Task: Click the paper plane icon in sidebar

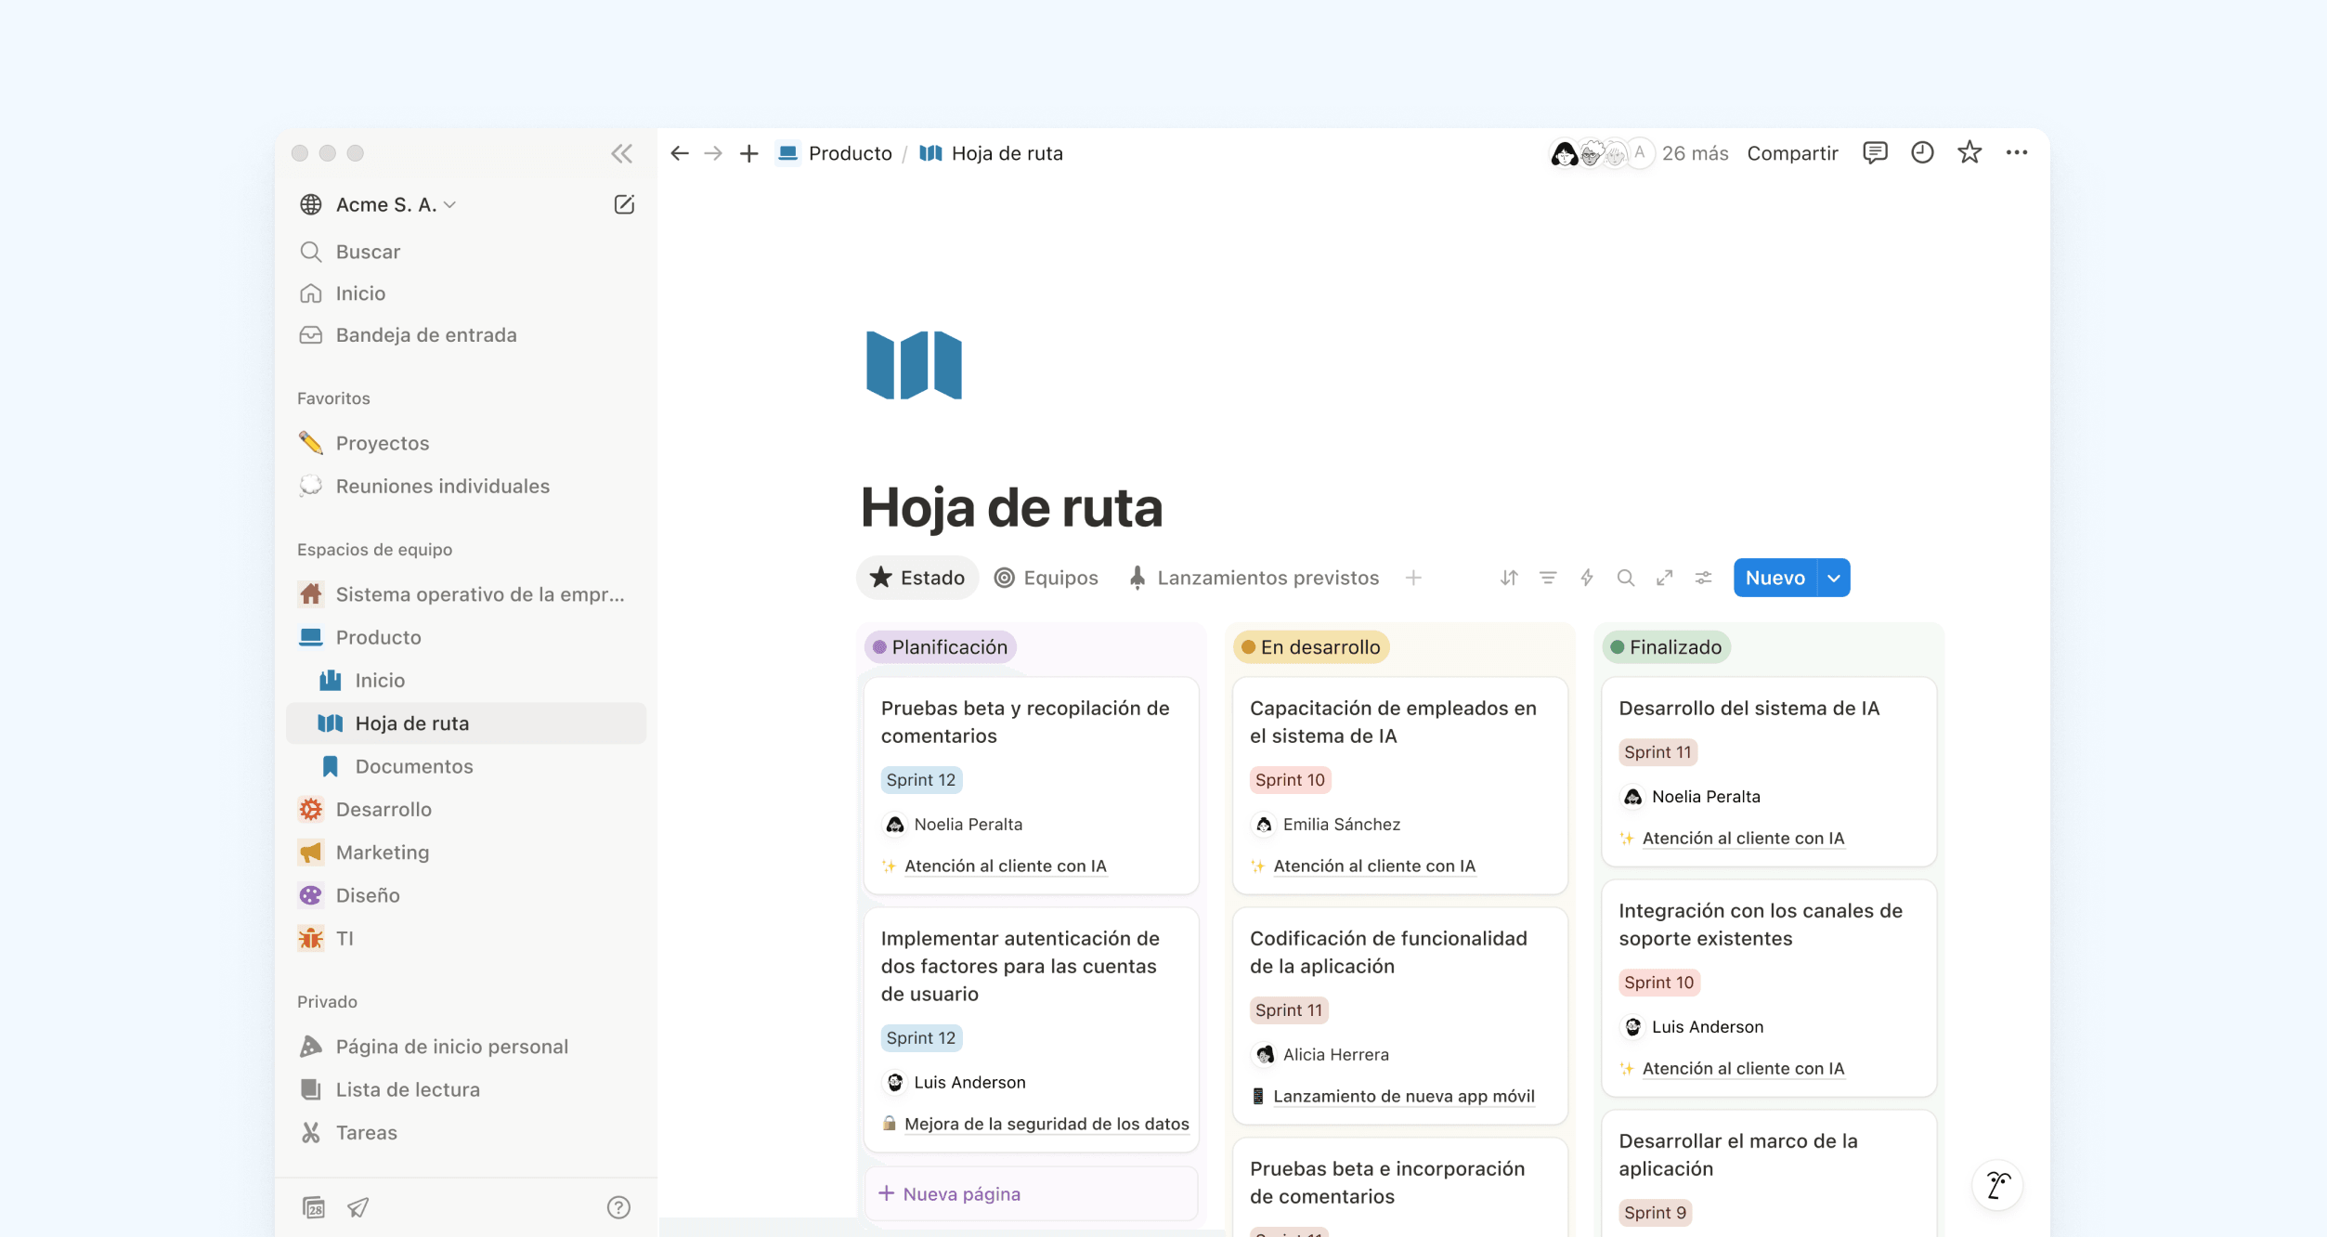Action: tap(358, 1207)
